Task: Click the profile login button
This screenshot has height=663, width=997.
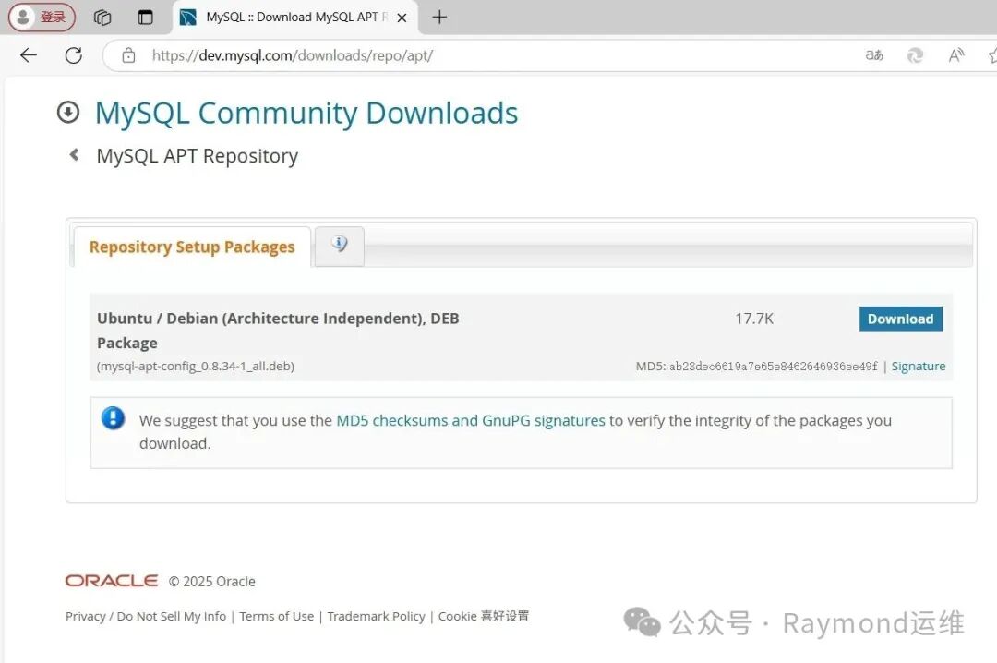Action: click(x=42, y=18)
